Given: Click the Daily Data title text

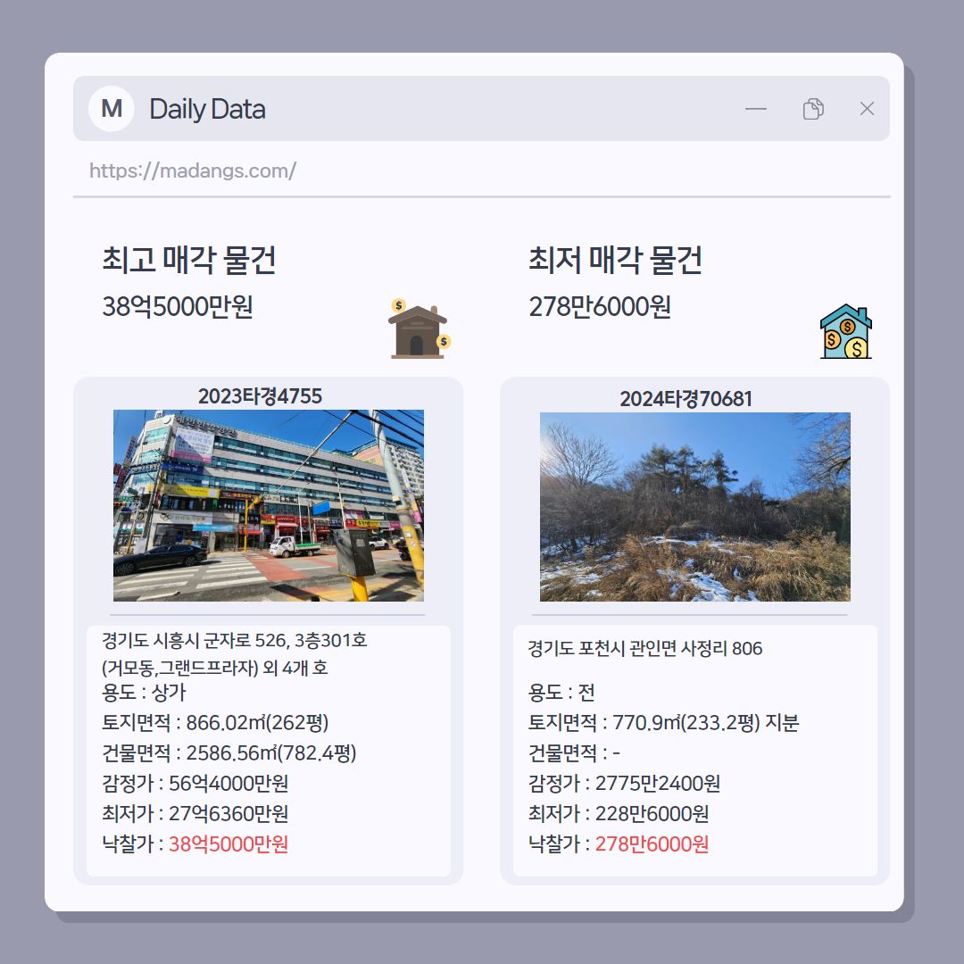Looking at the screenshot, I should tap(207, 109).
